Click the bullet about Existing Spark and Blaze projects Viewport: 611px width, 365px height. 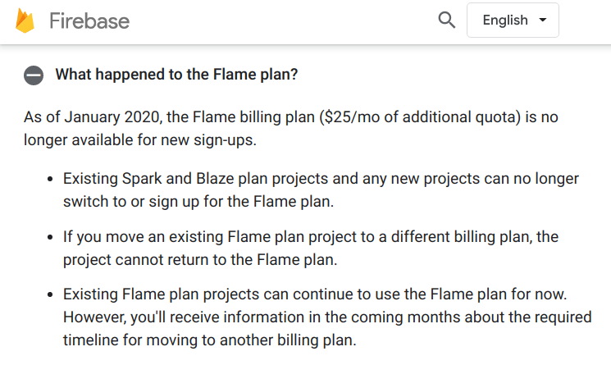point(321,190)
